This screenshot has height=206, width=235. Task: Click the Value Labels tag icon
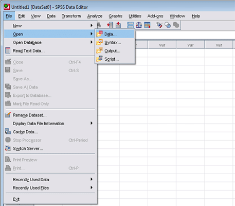click(x=159, y=25)
